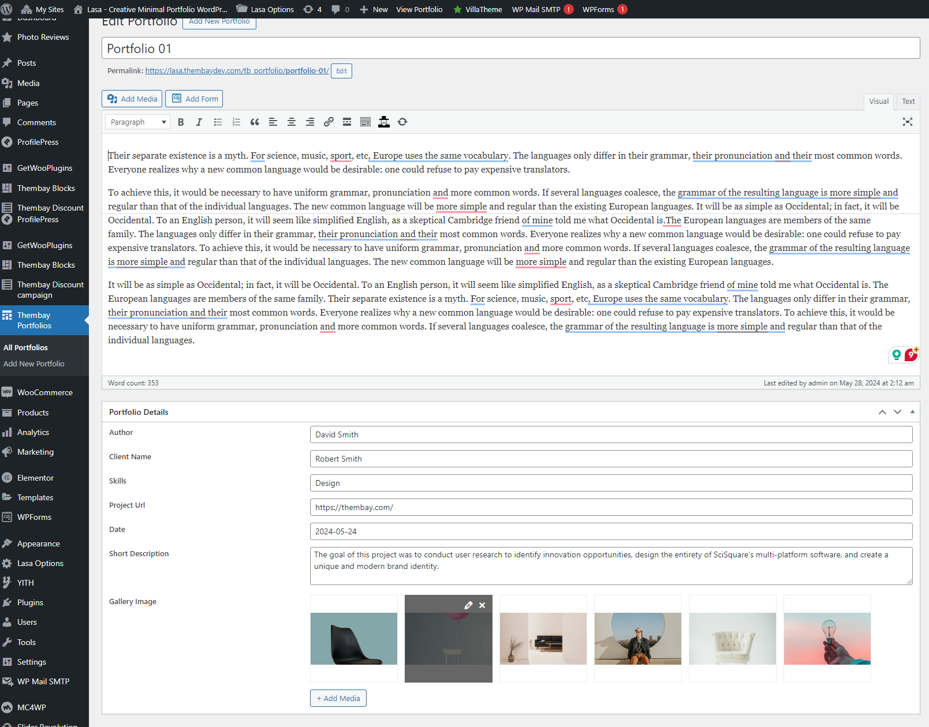Move Portfolio Details panel up
This screenshot has width=929, height=727.
click(882, 412)
